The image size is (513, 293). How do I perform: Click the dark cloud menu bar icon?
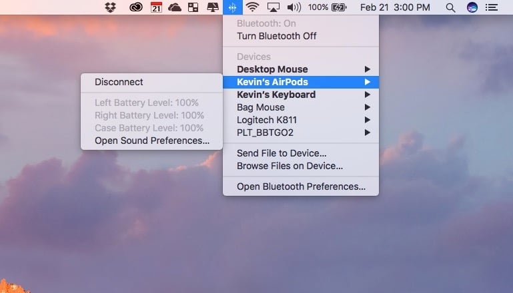(x=174, y=7)
